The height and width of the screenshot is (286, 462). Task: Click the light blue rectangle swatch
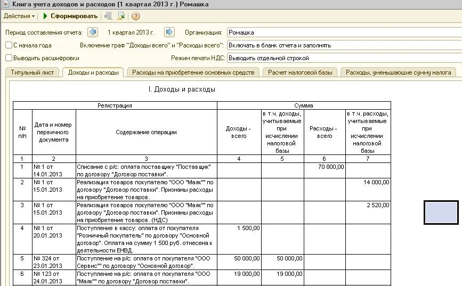click(441, 213)
